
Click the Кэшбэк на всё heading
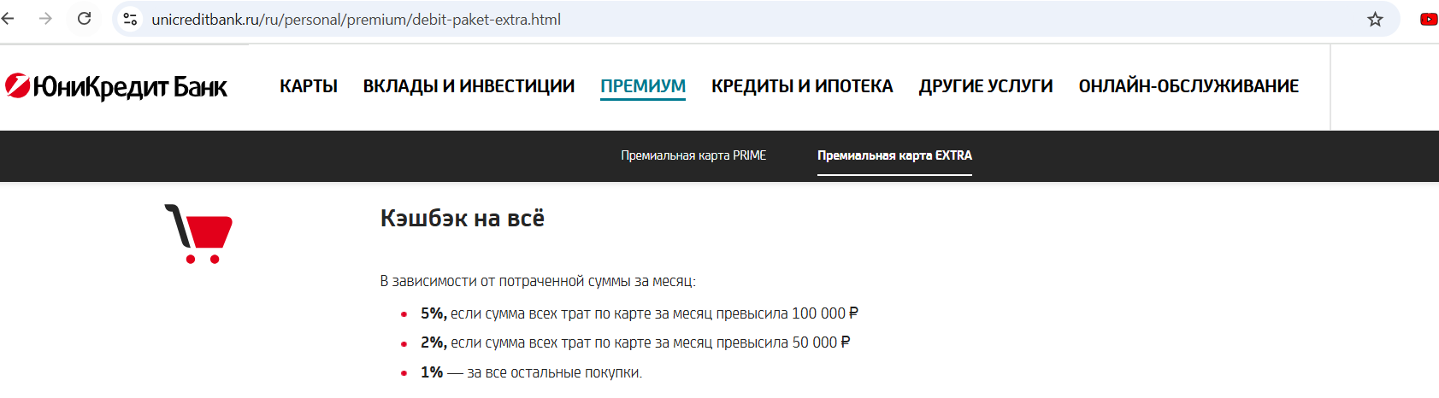click(463, 219)
